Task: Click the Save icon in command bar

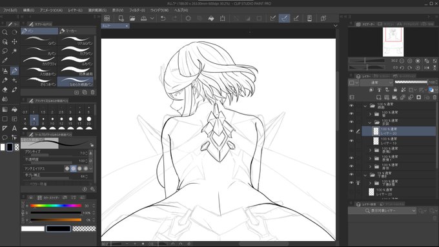Action: pyautogui.click(x=143, y=19)
